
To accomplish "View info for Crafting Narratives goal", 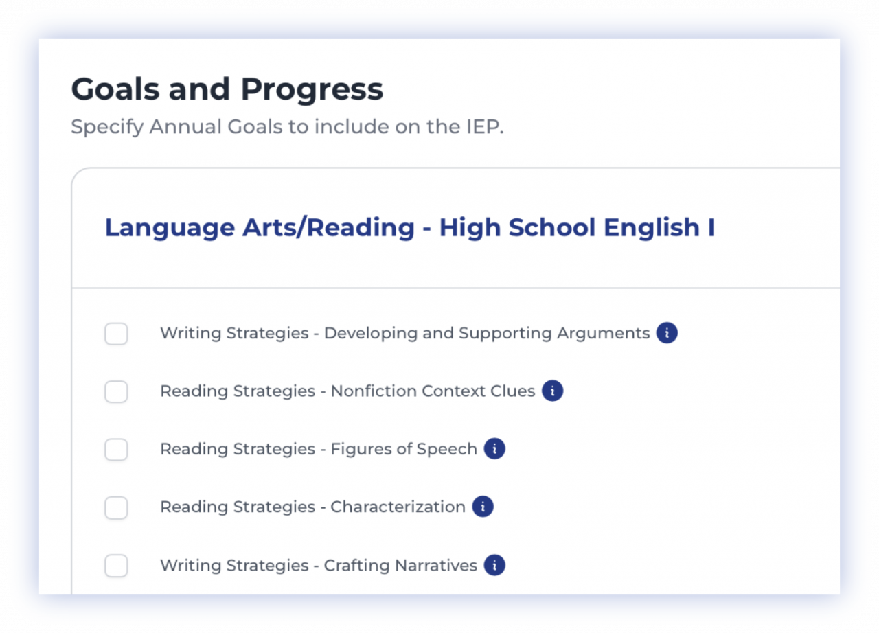I will point(494,566).
